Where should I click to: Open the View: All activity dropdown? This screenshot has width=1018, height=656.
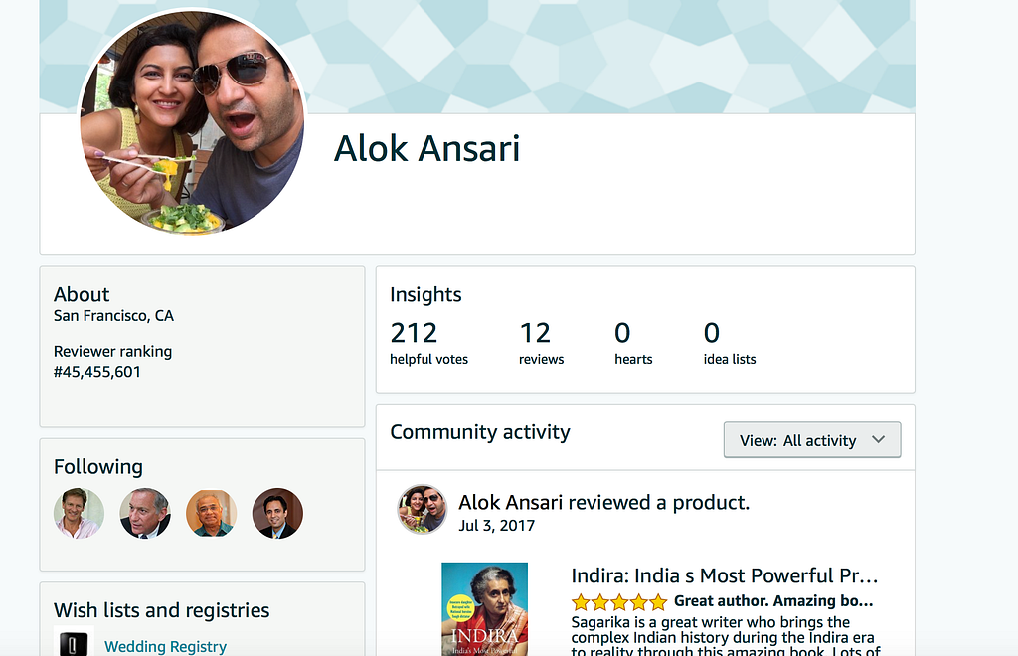811,440
